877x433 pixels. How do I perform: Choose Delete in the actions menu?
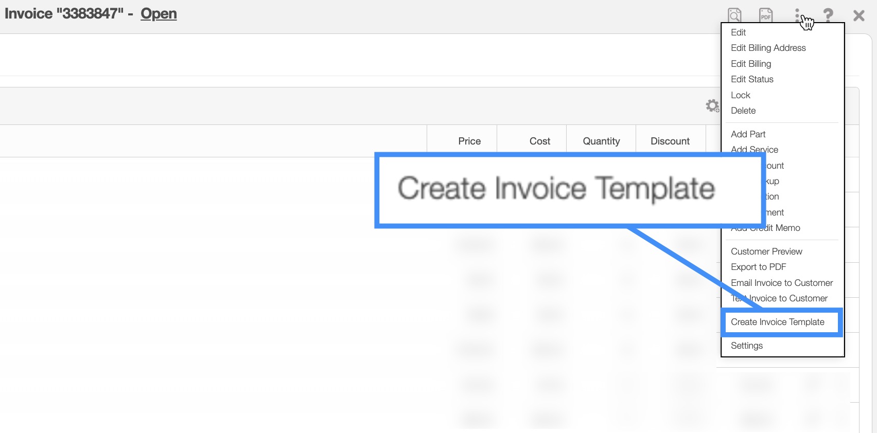pos(743,111)
